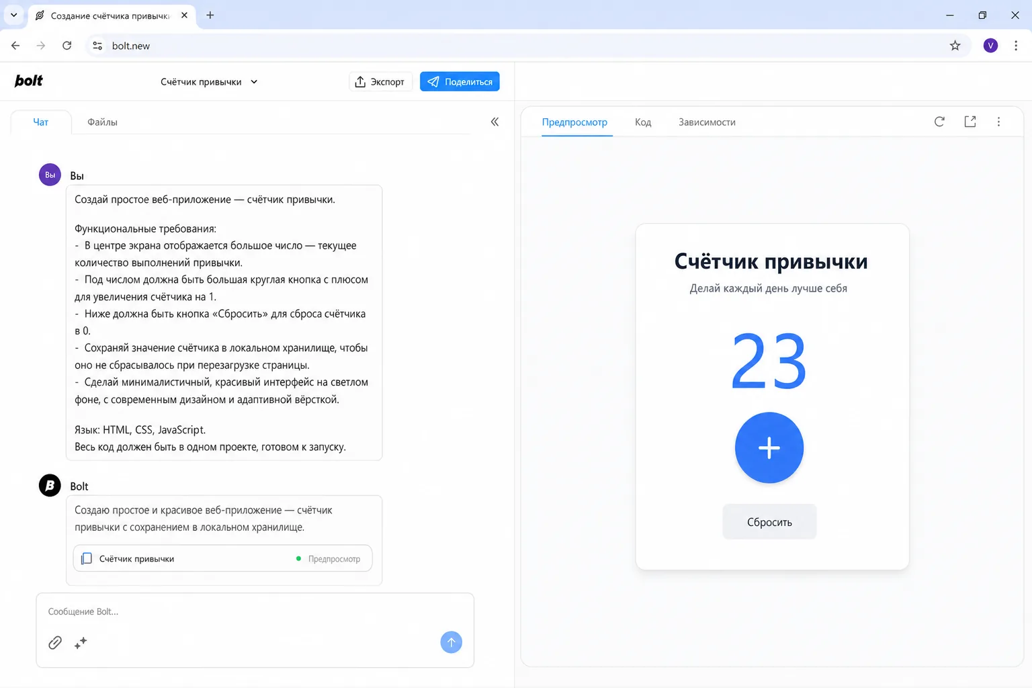Go forward in browser
This screenshot has width=1032, height=688.
tap(41, 46)
